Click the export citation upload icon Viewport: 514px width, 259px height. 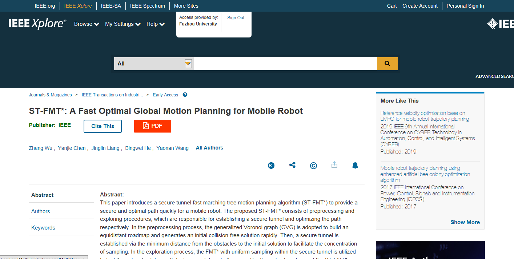[x=334, y=165]
